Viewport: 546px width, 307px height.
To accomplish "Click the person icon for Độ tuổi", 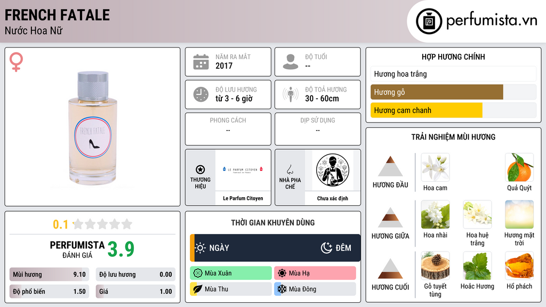I will pyautogui.click(x=291, y=62).
